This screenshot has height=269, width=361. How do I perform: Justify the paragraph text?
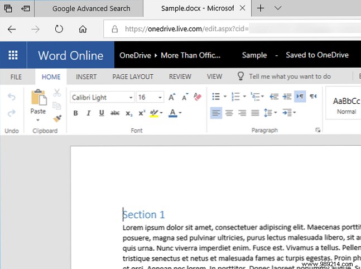click(255, 113)
